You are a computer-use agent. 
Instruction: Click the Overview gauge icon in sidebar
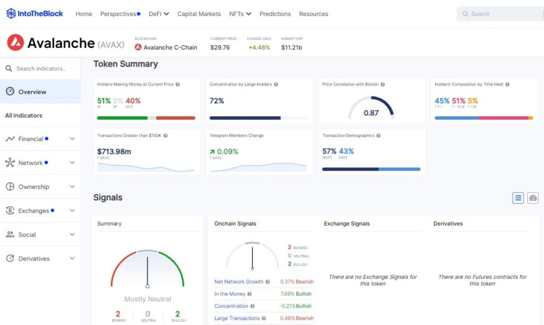click(10, 91)
